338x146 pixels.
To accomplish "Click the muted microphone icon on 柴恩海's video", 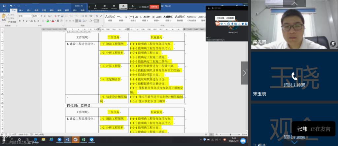I will 333,43.
